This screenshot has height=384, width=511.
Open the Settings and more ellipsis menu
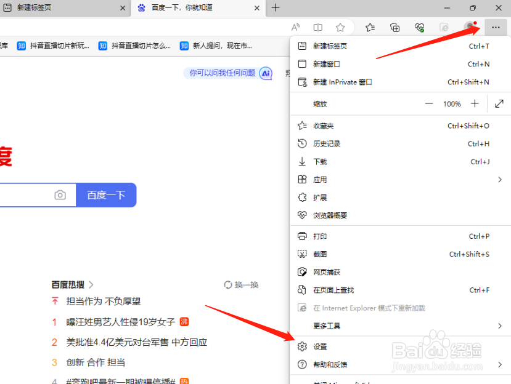click(x=496, y=27)
